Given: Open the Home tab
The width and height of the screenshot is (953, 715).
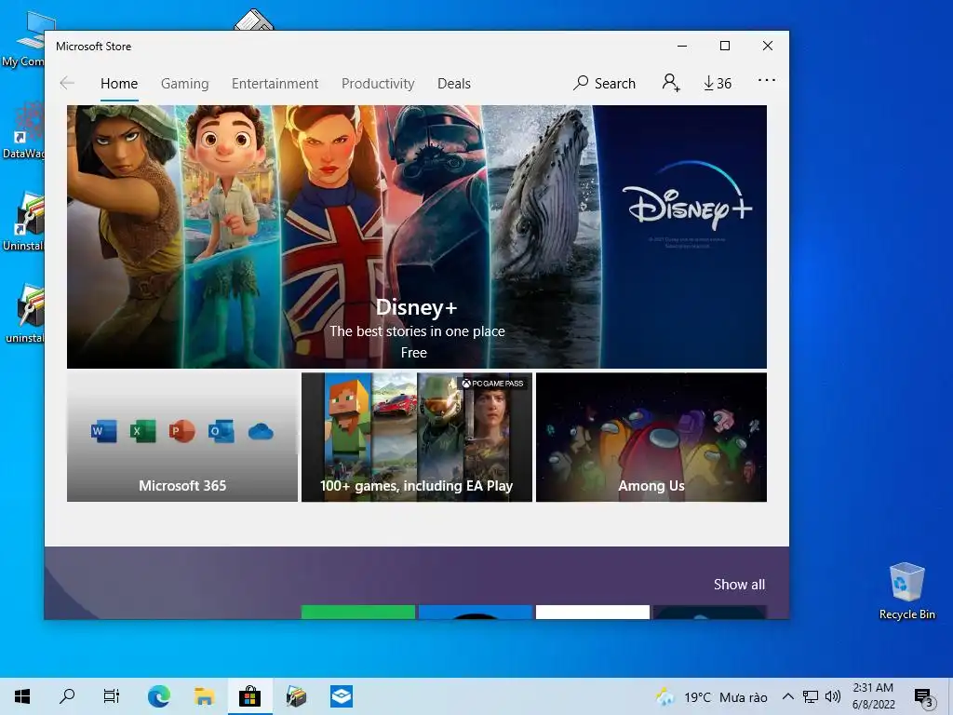Looking at the screenshot, I should (119, 83).
